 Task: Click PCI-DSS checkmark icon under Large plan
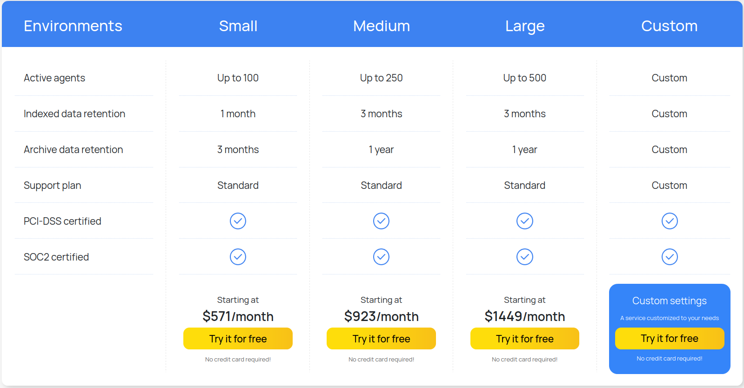coord(524,221)
